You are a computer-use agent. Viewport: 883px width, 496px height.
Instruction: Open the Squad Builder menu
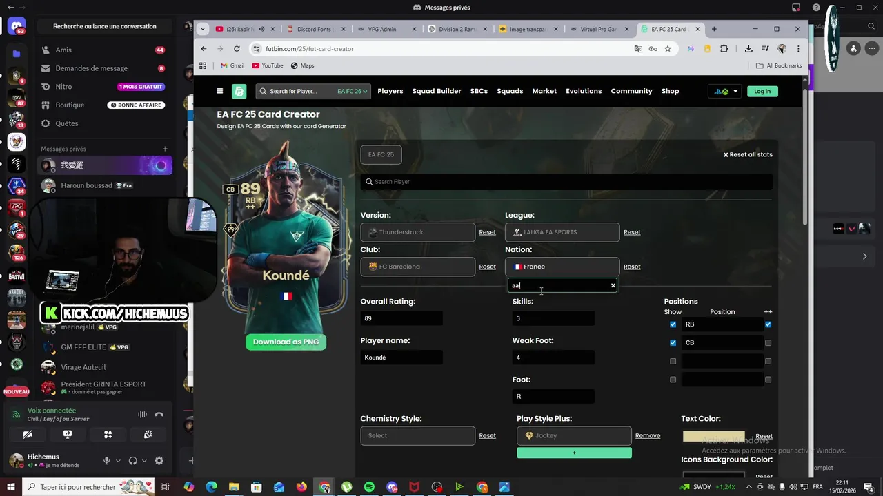[x=437, y=91]
